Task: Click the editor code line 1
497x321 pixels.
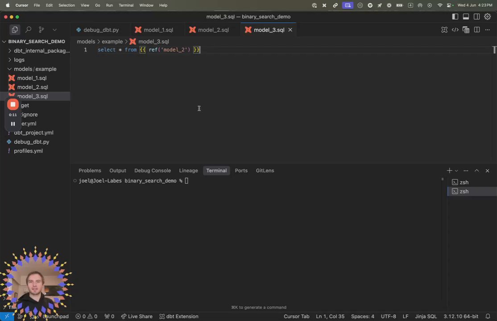Action: (x=149, y=50)
